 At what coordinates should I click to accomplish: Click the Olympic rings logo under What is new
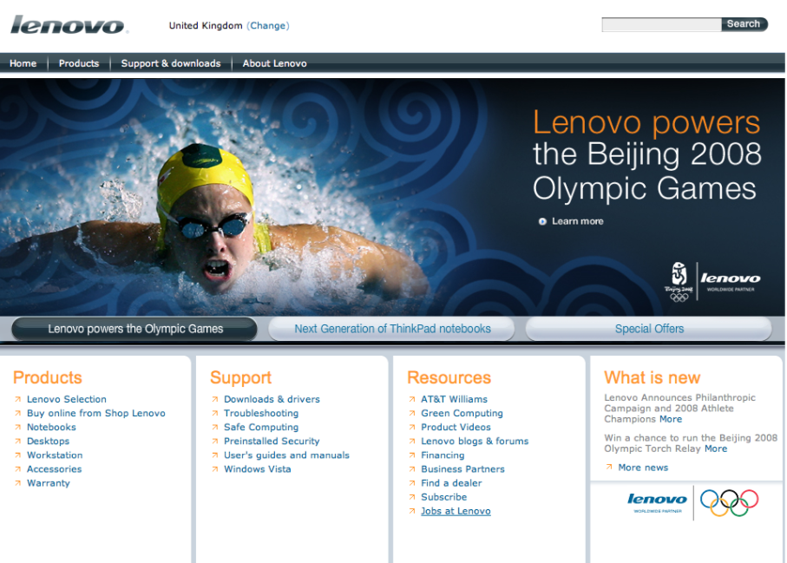click(x=729, y=503)
